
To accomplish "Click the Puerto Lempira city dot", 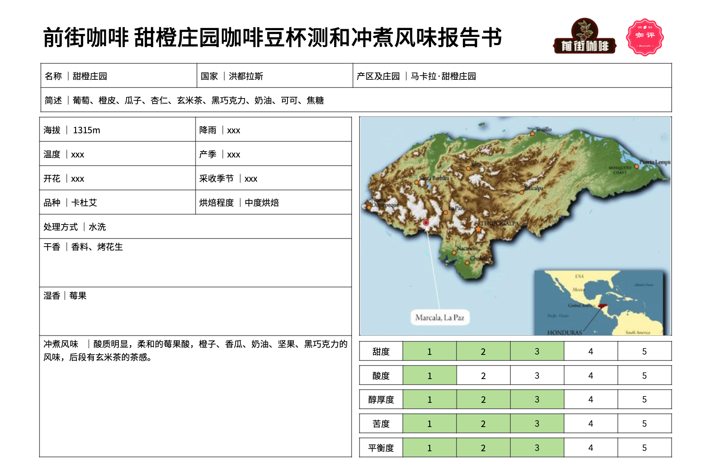I will point(637,166).
